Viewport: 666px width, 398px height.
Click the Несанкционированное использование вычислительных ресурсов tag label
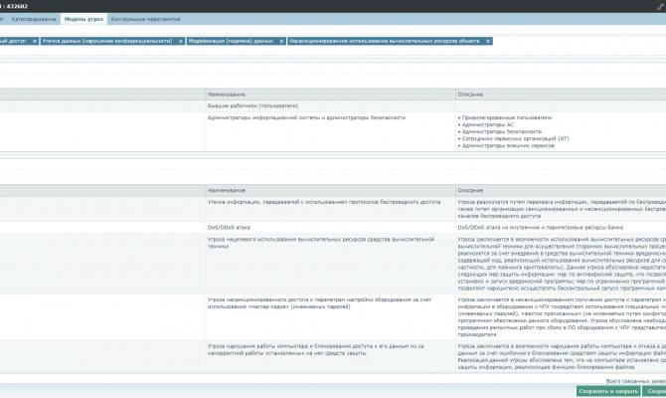click(385, 41)
